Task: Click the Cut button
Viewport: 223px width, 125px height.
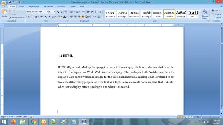Action: pos(12,11)
